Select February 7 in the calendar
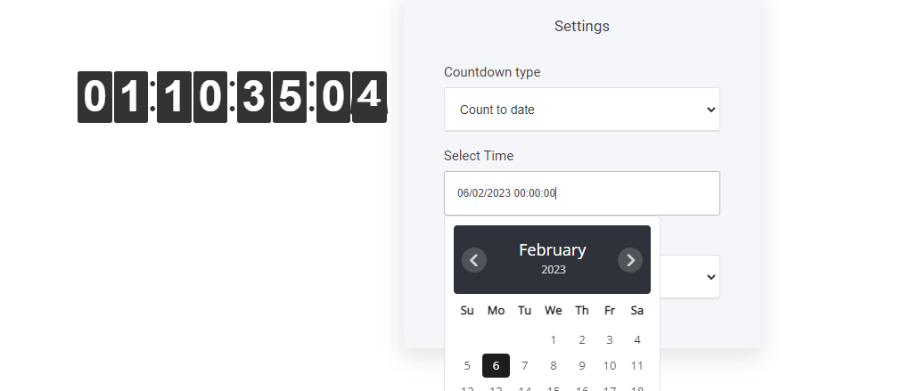The width and height of the screenshot is (903, 391). (x=524, y=365)
